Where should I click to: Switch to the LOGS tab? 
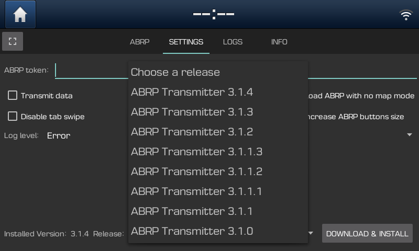click(233, 42)
